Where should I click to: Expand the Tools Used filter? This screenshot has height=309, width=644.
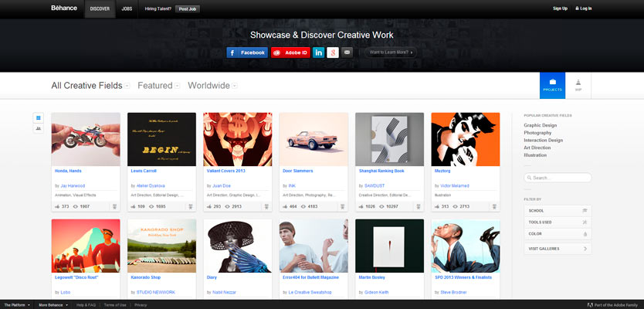pos(558,222)
